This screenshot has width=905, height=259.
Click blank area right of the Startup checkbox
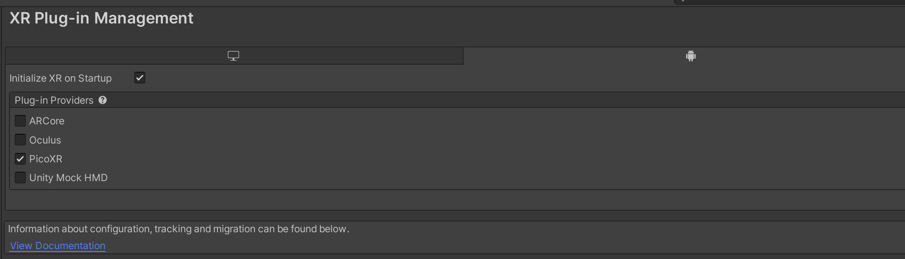point(424,78)
